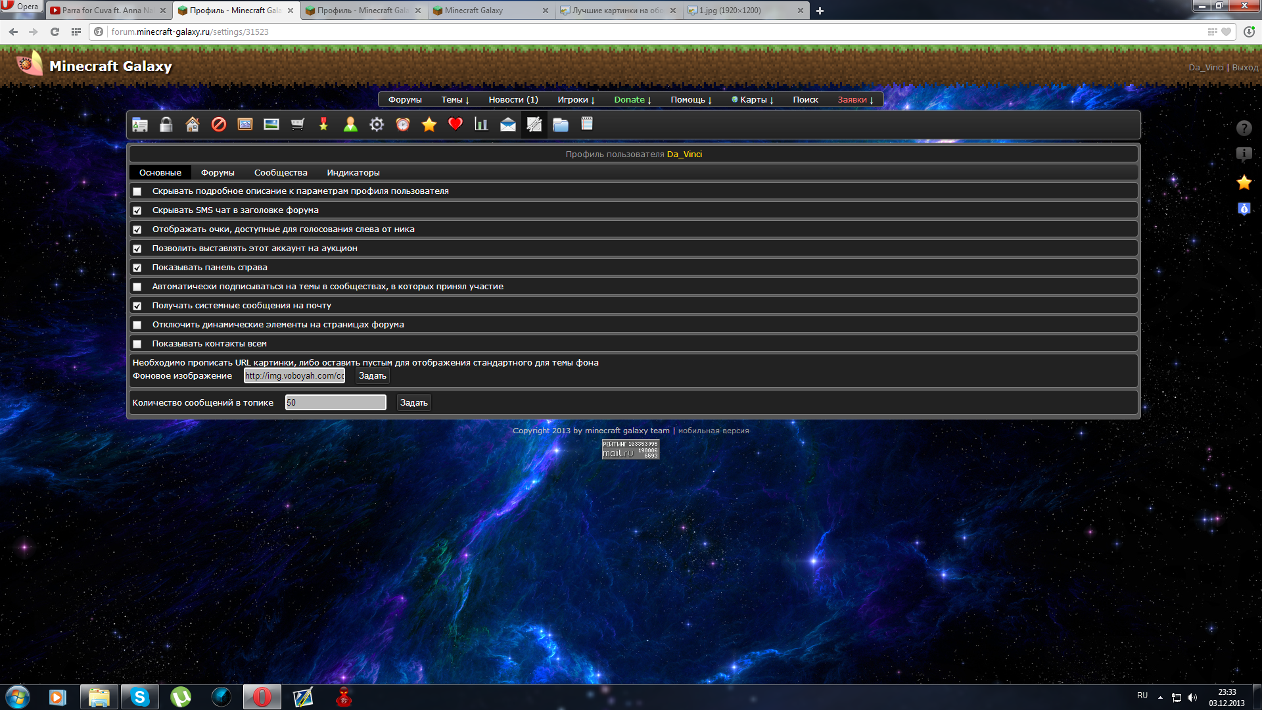Screen dimensions: 1262x710
Task: Open the shopping cart icon
Action: pos(298,124)
